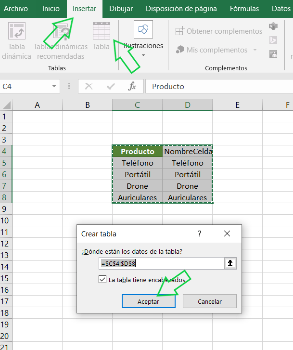Select column A header
Screen dimensions: 293x350
[x=37, y=105]
